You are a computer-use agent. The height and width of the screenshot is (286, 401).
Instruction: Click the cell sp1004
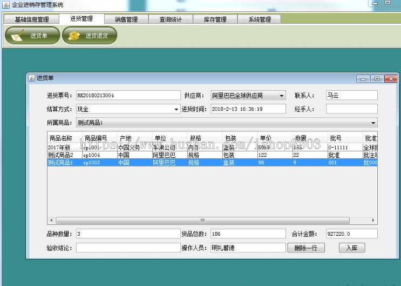pos(99,155)
